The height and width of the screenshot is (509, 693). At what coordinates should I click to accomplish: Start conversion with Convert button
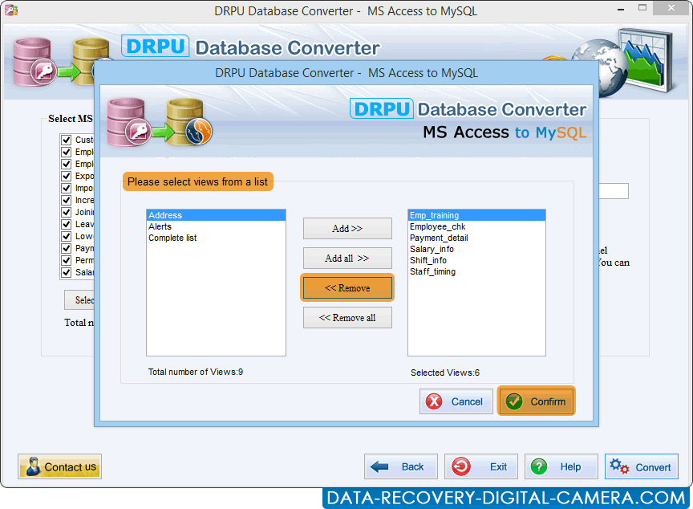642,466
